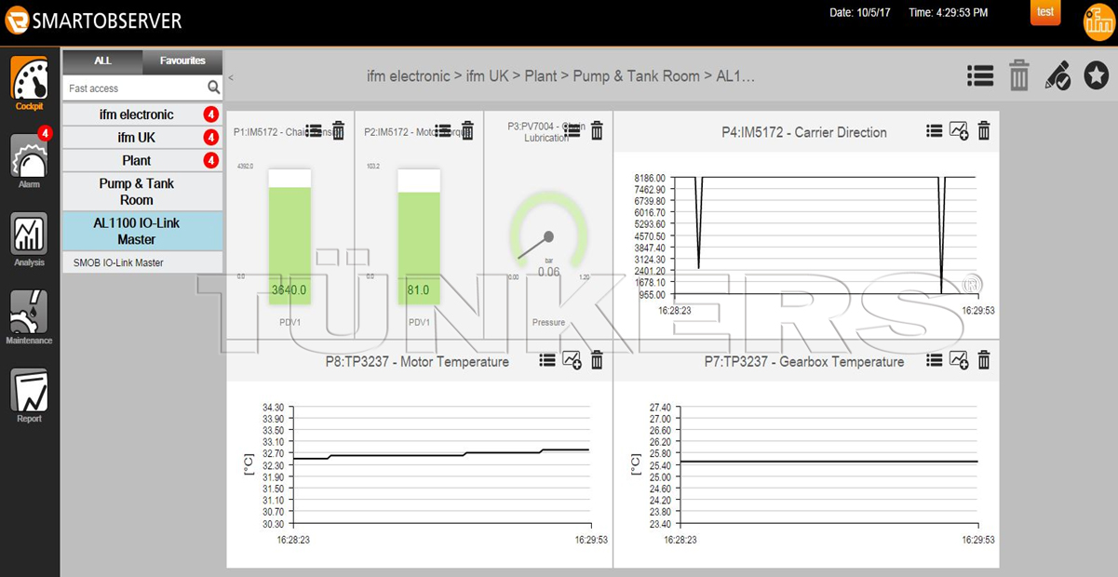Open list menu of P3 Lubrication panel
Image resolution: width=1118 pixels, height=577 pixels.
(572, 131)
